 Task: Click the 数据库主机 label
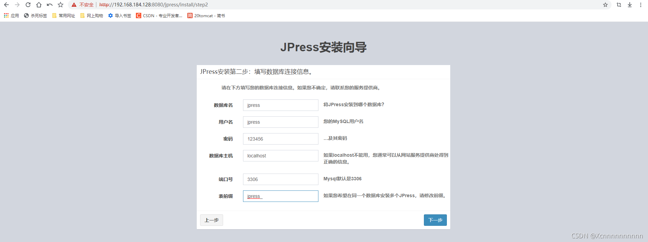pyautogui.click(x=221, y=156)
